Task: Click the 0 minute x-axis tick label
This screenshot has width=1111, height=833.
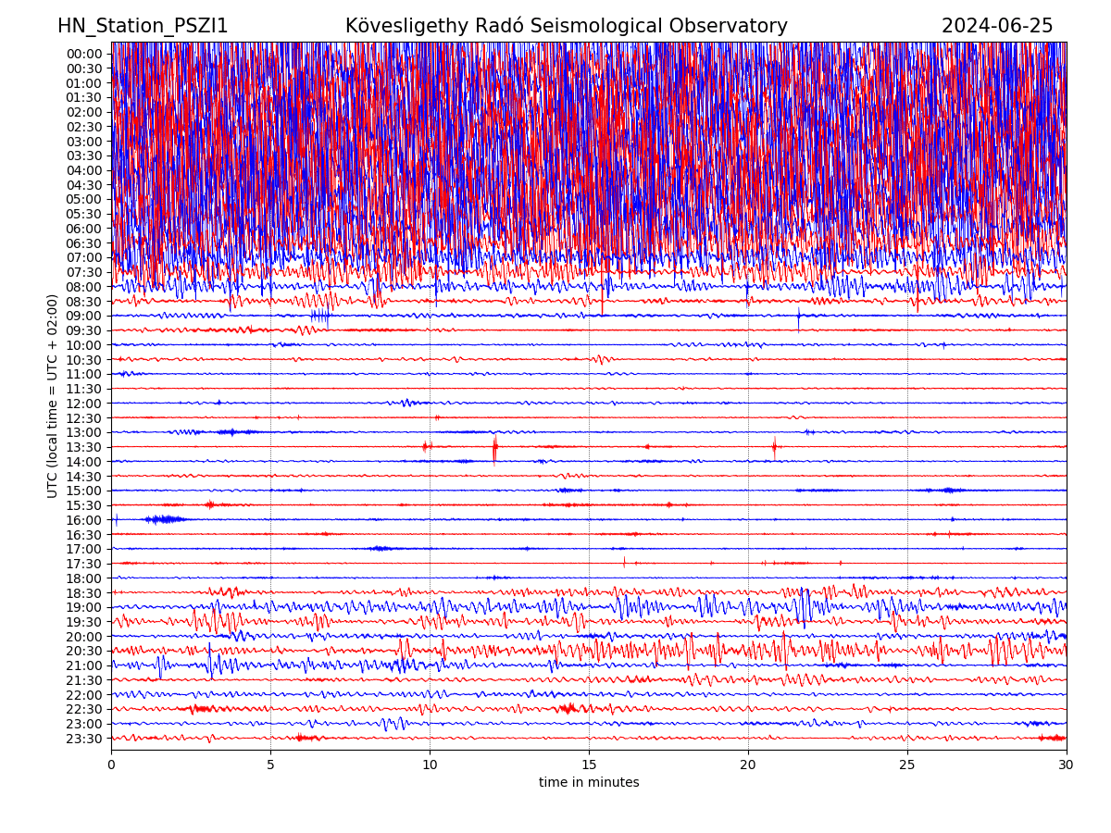Action: 111,765
